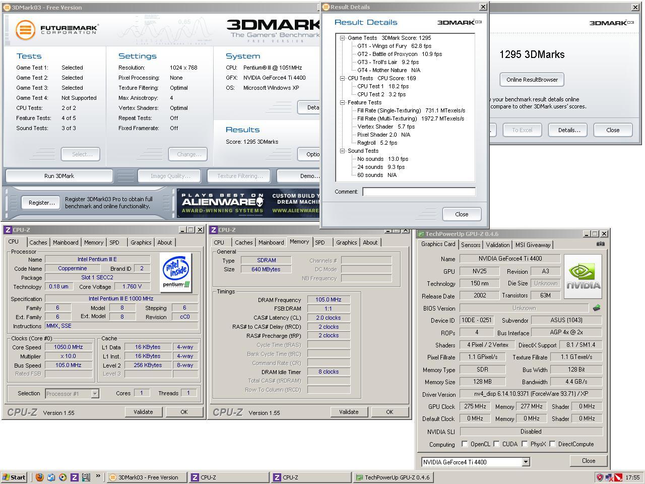Open the Online ResultBrowser

[x=532, y=80]
